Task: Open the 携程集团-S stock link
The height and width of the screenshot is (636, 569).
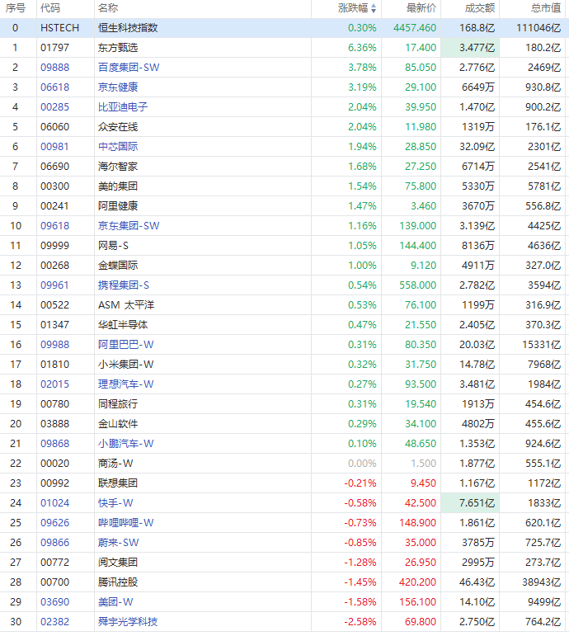Action: pos(124,285)
